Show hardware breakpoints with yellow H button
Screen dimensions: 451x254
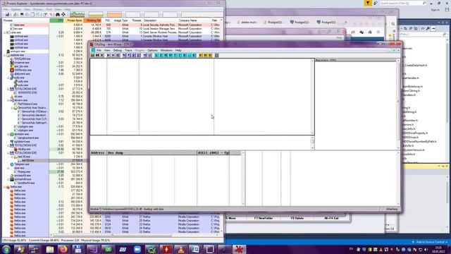click(x=210, y=55)
